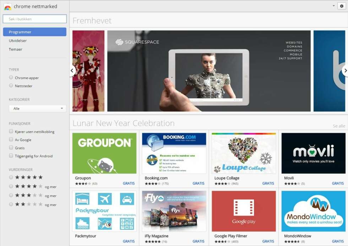Open the Squarespace featured banner
Screen dimensions: 348x246
tap(209, 71)
